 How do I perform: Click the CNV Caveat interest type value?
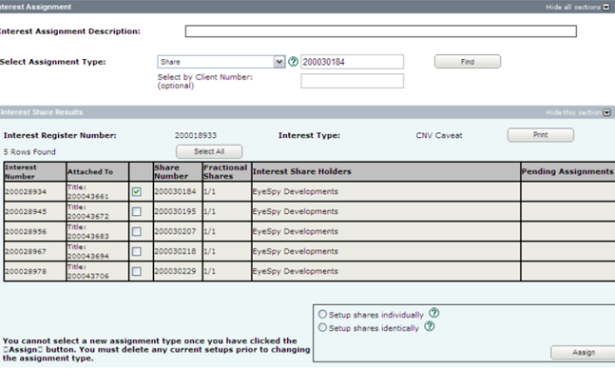click(439, 135)
